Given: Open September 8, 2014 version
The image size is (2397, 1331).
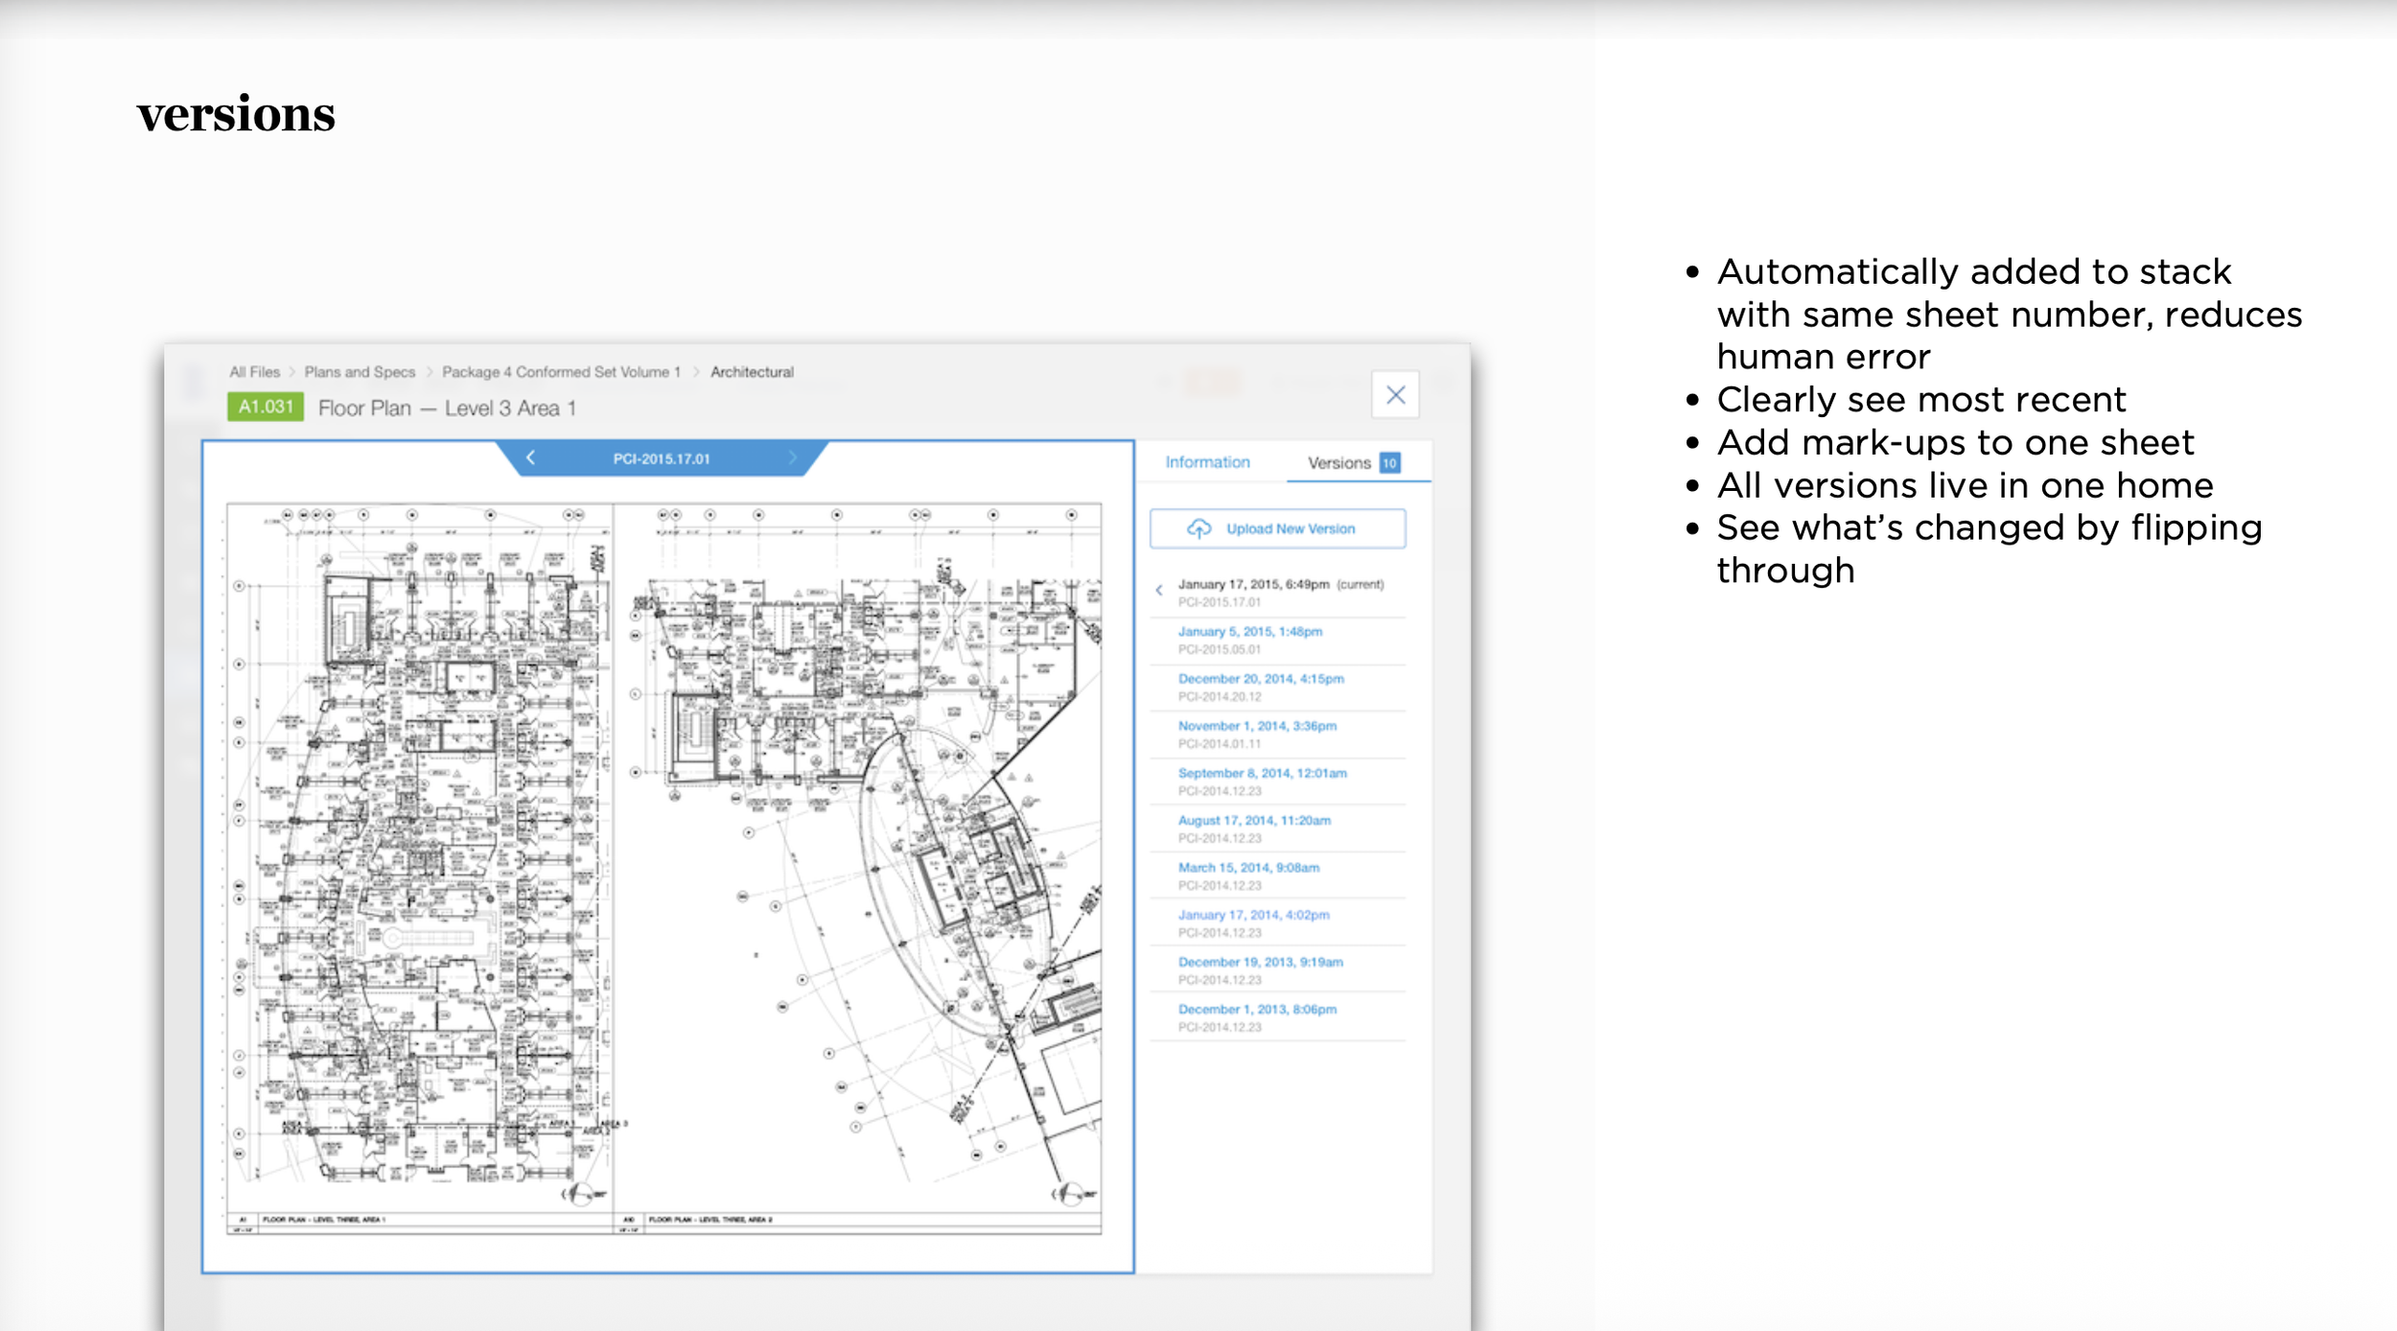Looking at the screenshot, I should click(1262, 773).
